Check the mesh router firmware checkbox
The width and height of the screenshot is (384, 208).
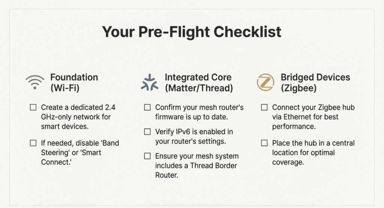tap(147, 108)
